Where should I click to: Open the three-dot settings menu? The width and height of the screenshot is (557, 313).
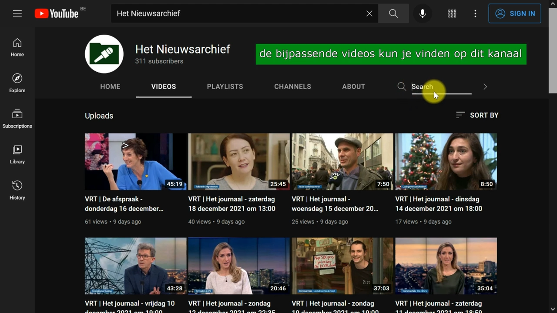(x=475, y=13)
